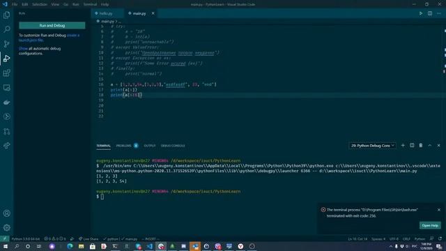The image size is (446, 251).
Task: Open the Docker view in activity bar
Action: point(6,102)
